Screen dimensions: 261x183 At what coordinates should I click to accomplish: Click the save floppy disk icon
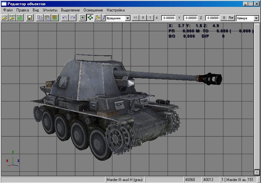30,18
